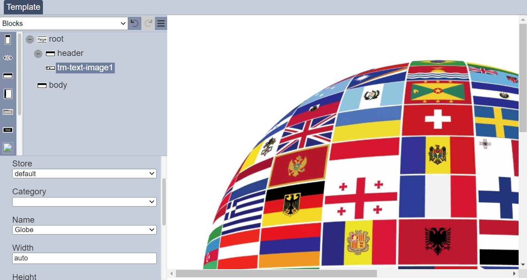
Task: Select the TAB block icon
Action: click(x=8, y=130)
